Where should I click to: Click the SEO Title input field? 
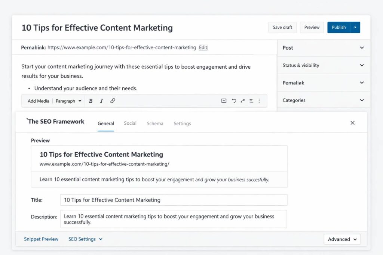click(x=174, y=200)
